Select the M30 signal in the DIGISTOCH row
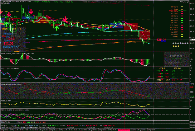 pos(37,122)
